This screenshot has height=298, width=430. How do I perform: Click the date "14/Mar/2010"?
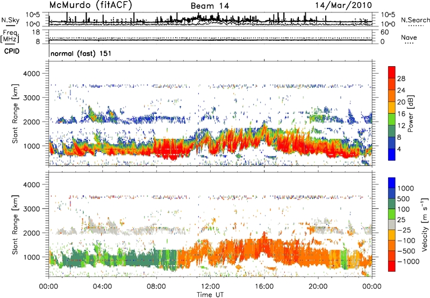(x=343, y=5)
